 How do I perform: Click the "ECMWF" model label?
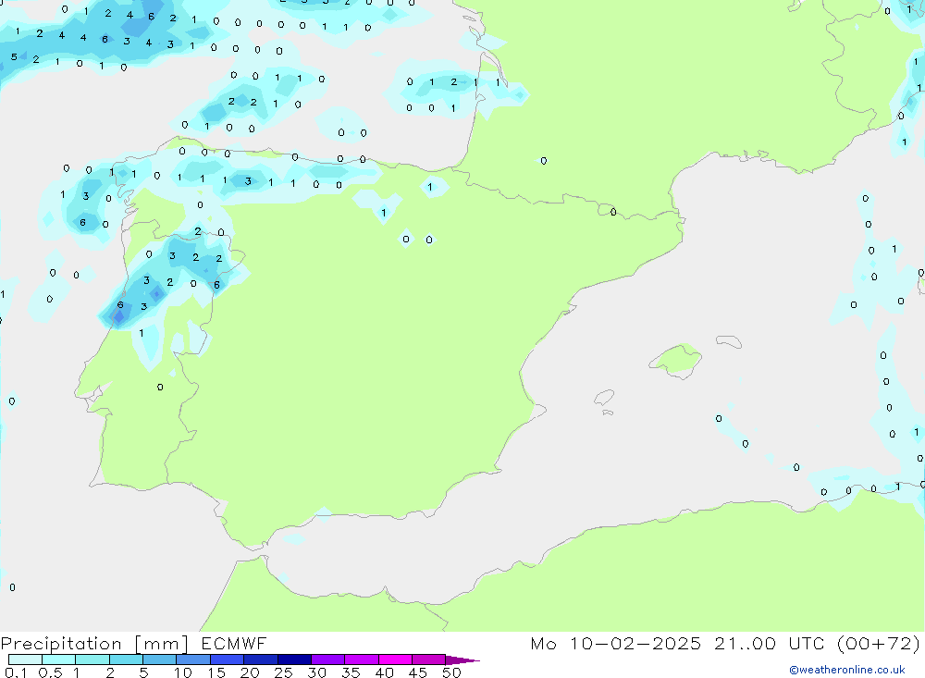click(x=234, y=643)
